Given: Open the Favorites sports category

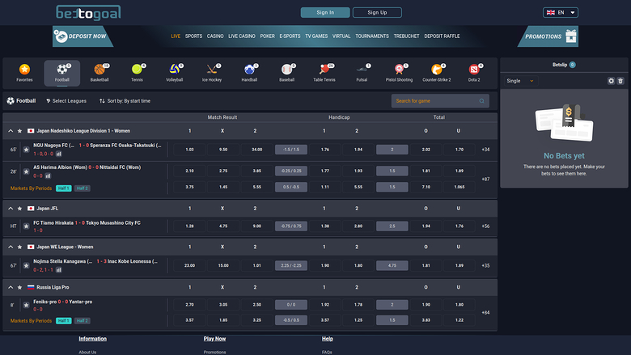Looking at the screenshot, I should pyautogui.click(x=24, y=73).
